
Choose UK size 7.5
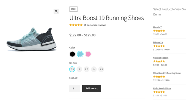72,69
